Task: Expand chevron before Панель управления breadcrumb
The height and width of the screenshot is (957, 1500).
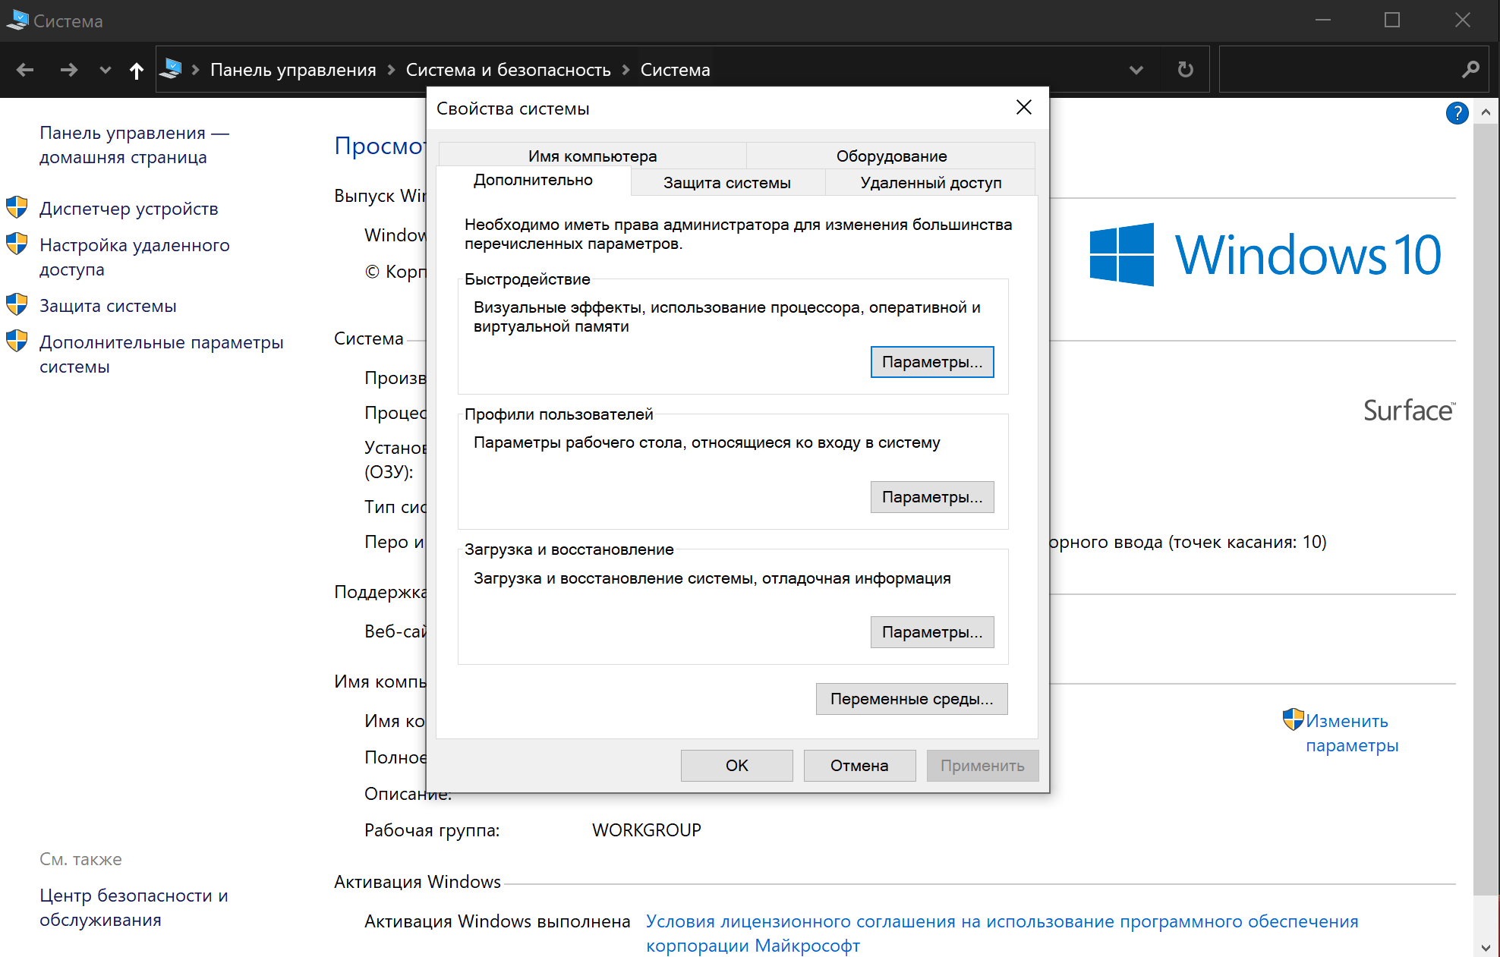Action: pyautogui.click(x=196, y=70)
